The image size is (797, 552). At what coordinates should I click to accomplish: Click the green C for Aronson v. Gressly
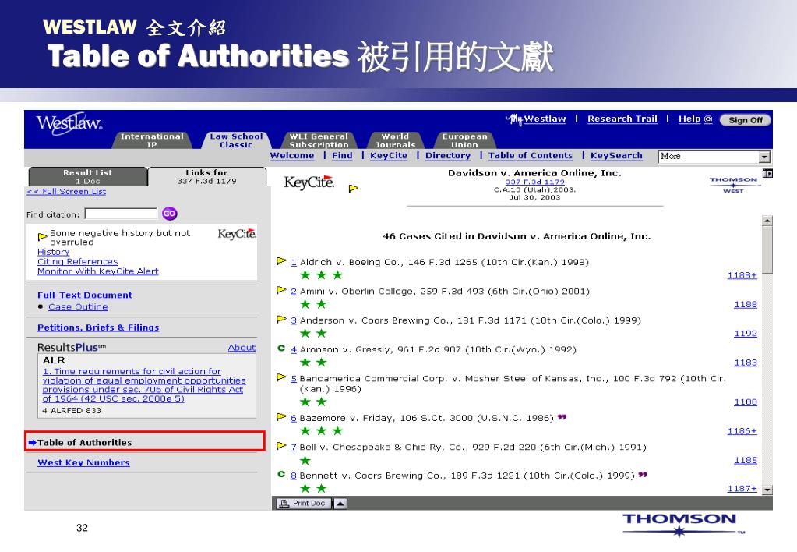[281, 349]
